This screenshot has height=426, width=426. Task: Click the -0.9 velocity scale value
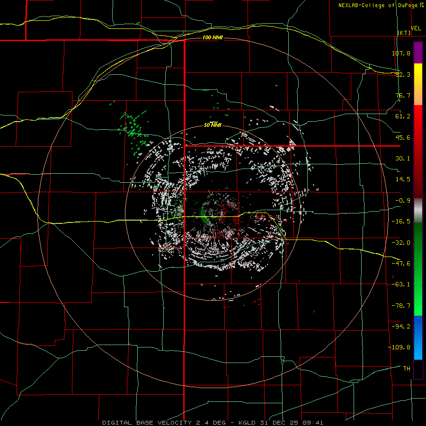tap(403, 201)
